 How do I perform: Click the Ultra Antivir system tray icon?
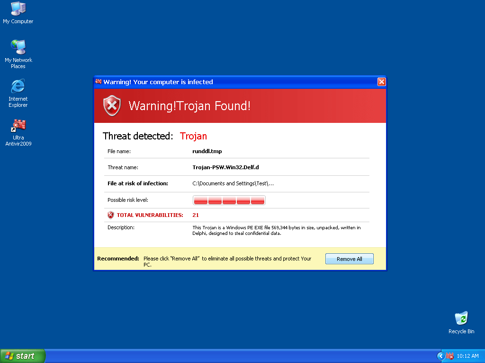click(x=449, y=356)
